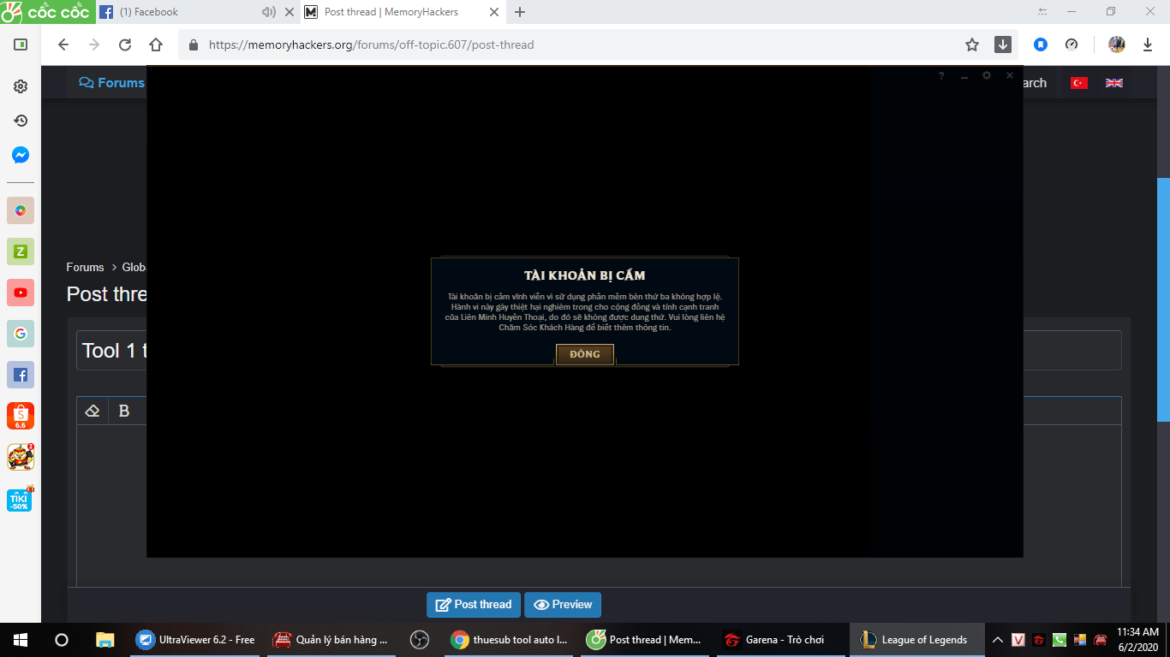Open Shopee shortcut in sidebar

(x=21, y=416)
